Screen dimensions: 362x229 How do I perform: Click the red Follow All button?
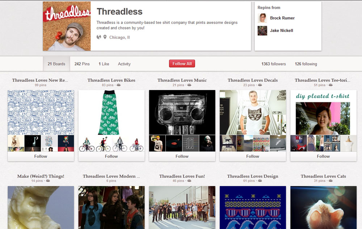tap(182, 64)
